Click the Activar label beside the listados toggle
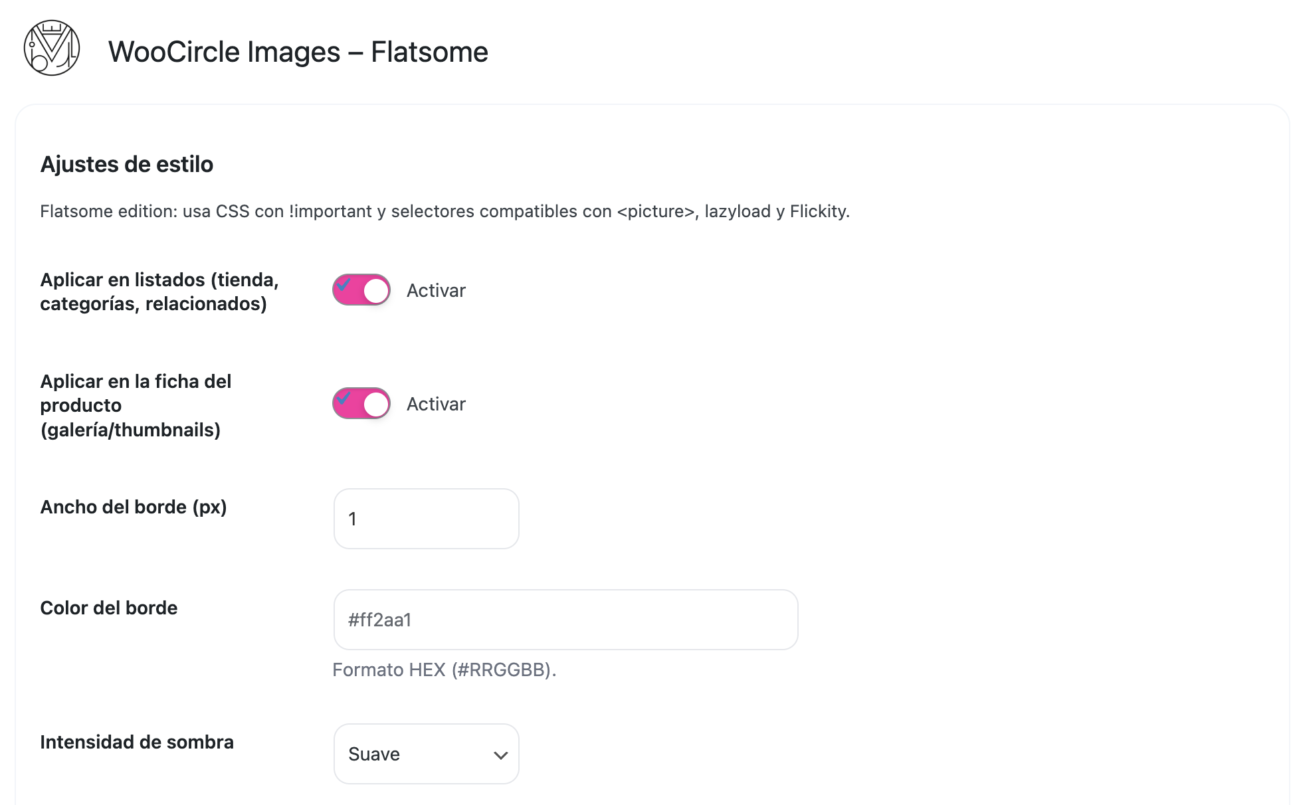The height and width of the screenshot is (805, 1293). pyautogui.click(x=436, y=290)
